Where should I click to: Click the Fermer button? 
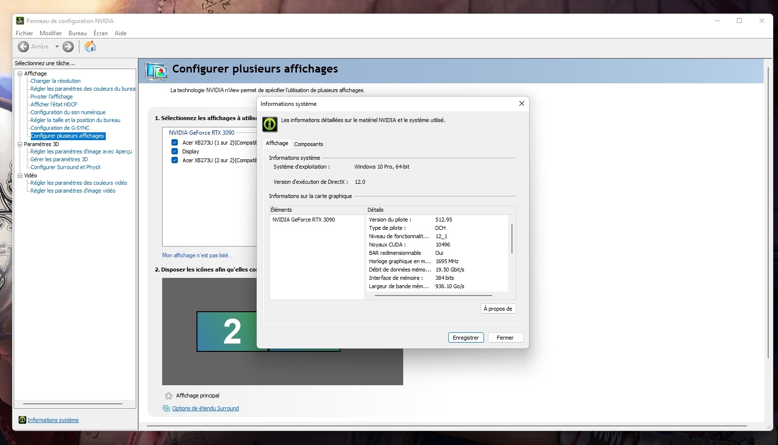point(506,338)
